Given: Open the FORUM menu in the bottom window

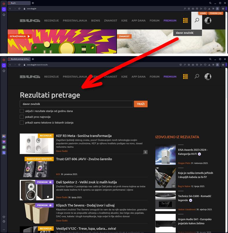Looking at the screenshot, I should click(155, 77).
